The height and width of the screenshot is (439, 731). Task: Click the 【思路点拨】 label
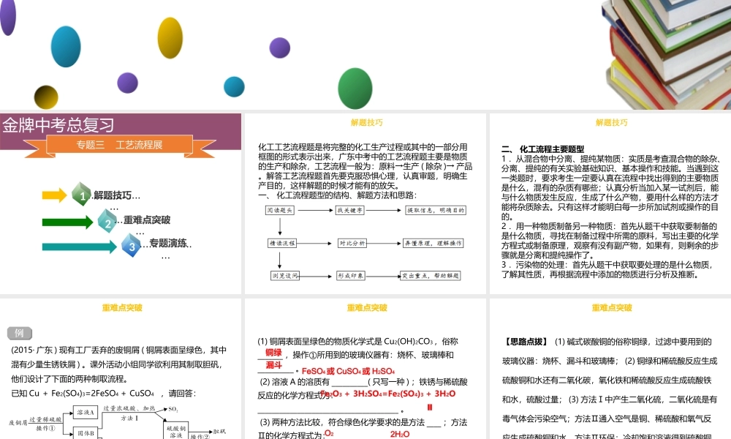(526, 342)
